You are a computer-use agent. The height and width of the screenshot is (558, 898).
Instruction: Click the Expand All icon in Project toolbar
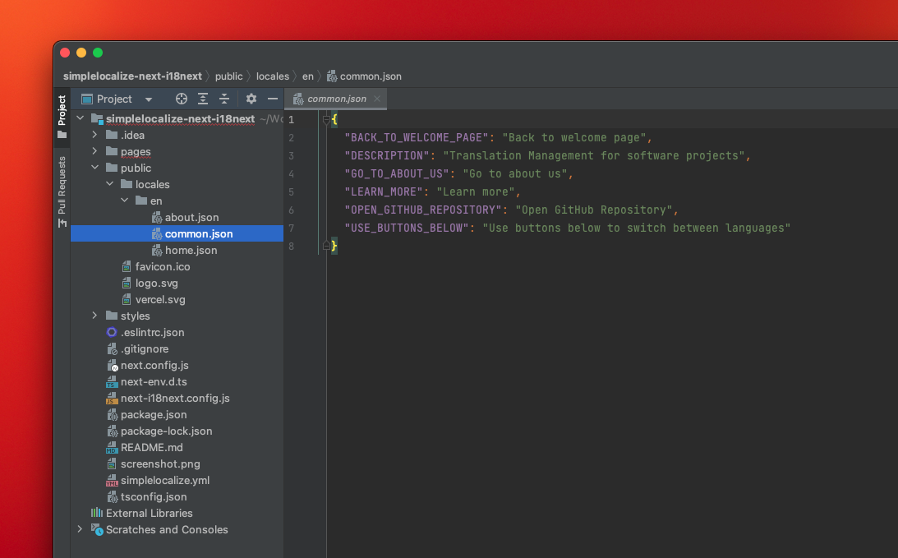tap(203, 99)
